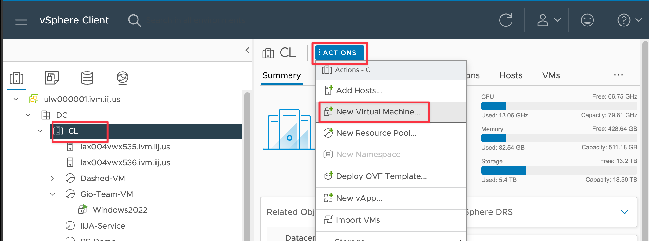Select the IIJA-Service resource pool
Image resolution: width=649 pixels, height=241 pixels.
[102, 226]
